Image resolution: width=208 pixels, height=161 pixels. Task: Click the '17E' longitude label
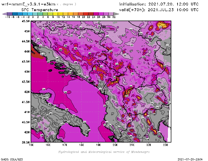pos(65,145)
